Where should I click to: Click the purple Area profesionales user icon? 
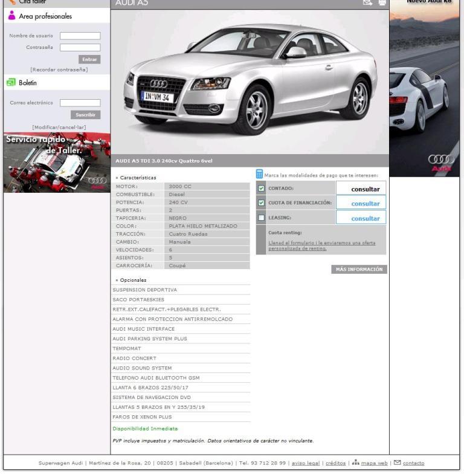[x=11, y=15]
